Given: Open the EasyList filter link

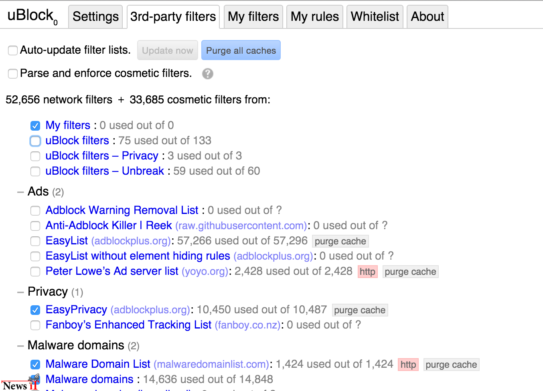Looking at the screenshot, I should point(67,241).
